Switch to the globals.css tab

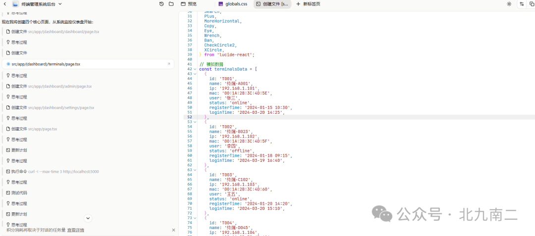click(x=233, y=4)
